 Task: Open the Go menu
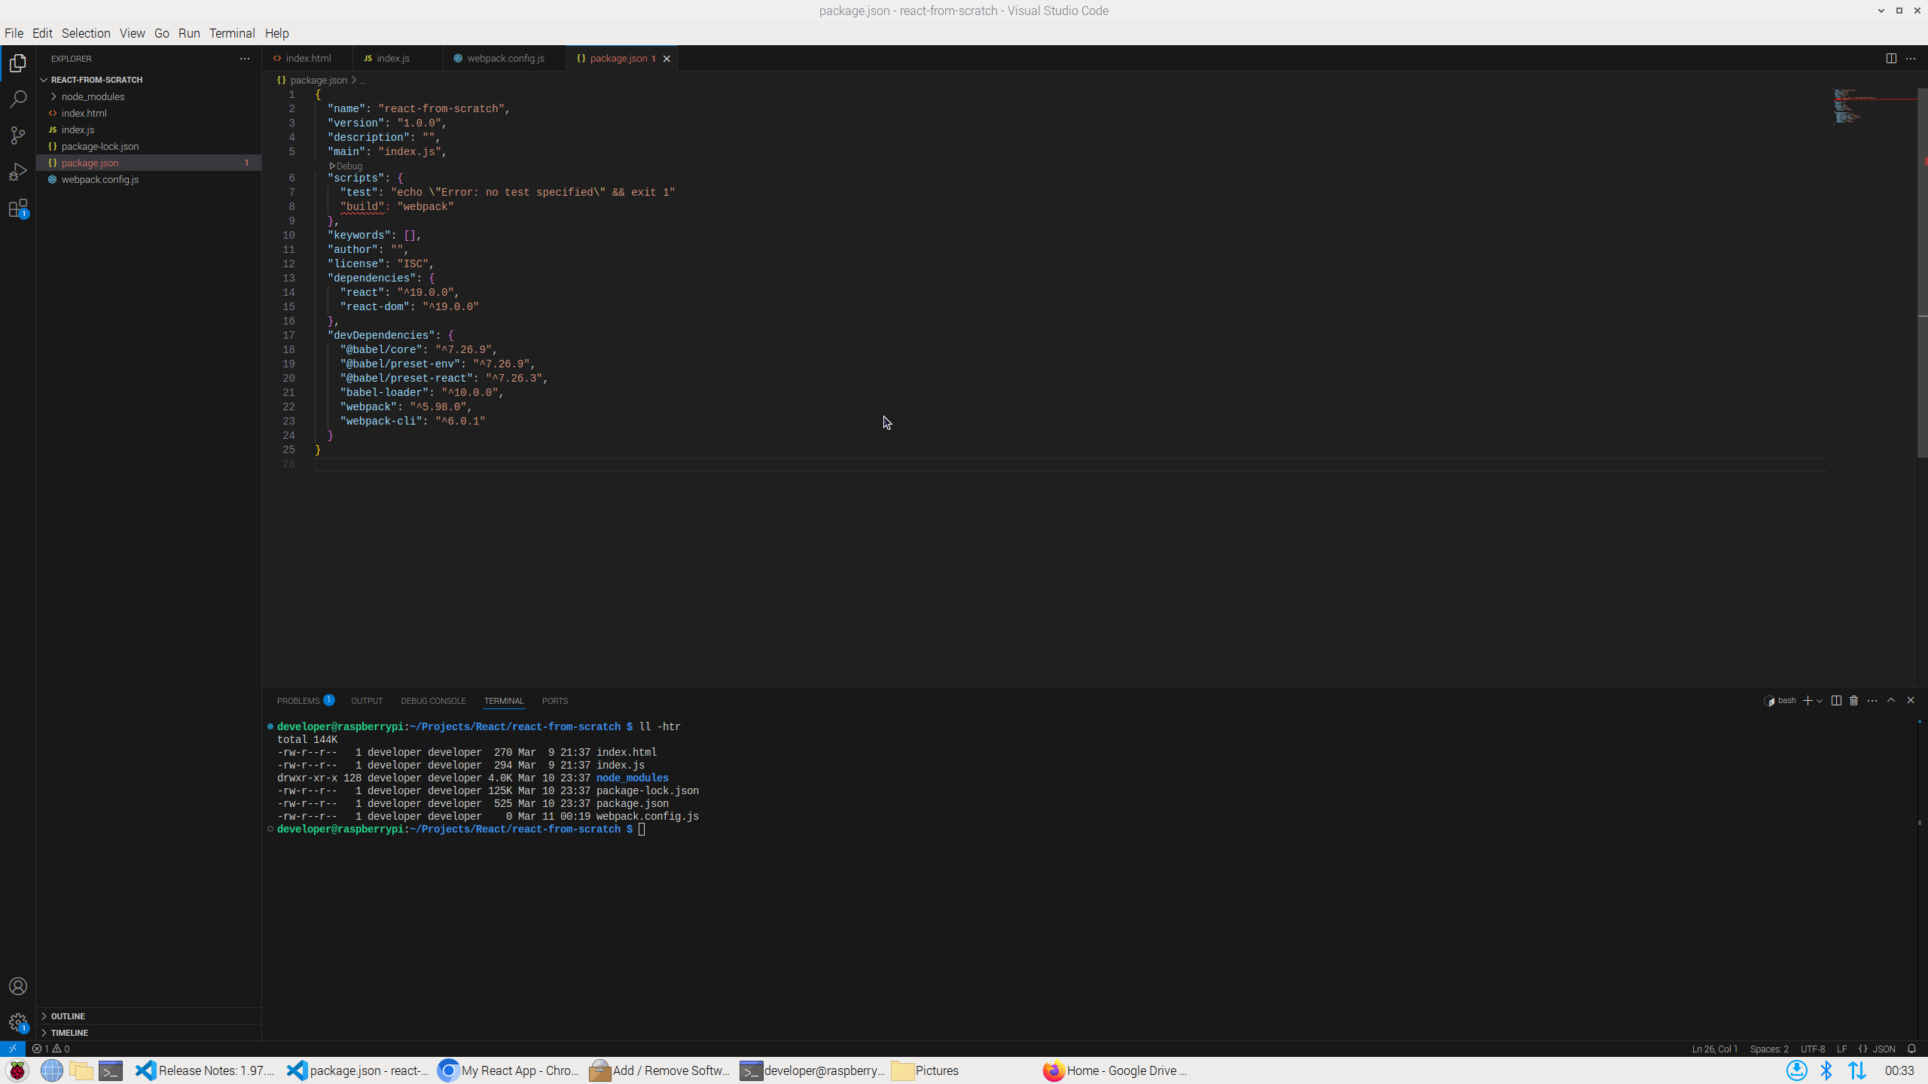(x=162, y=33)
